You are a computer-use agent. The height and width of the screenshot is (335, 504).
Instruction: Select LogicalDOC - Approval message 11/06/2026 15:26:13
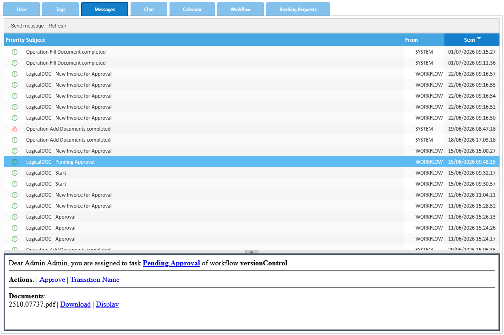252,217
